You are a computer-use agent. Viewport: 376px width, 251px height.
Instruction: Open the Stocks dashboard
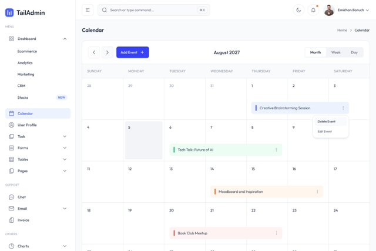pos(23,98)
